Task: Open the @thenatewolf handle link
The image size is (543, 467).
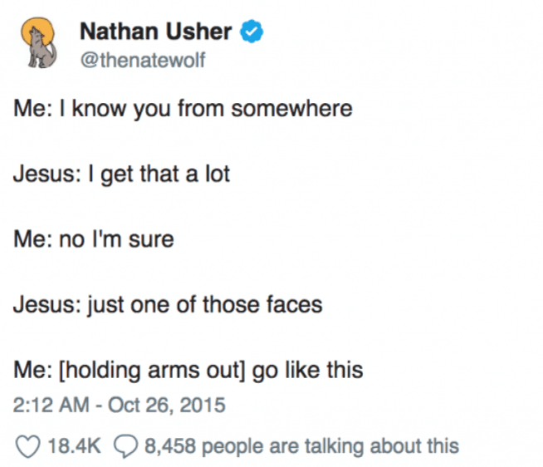Action: pyautogui.click(x=143, y=60)
